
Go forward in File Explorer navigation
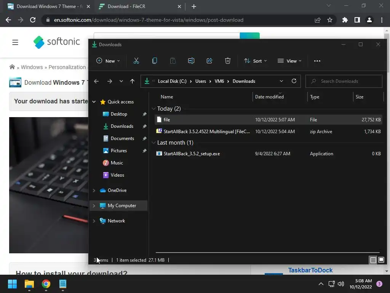tap(109, 81)
